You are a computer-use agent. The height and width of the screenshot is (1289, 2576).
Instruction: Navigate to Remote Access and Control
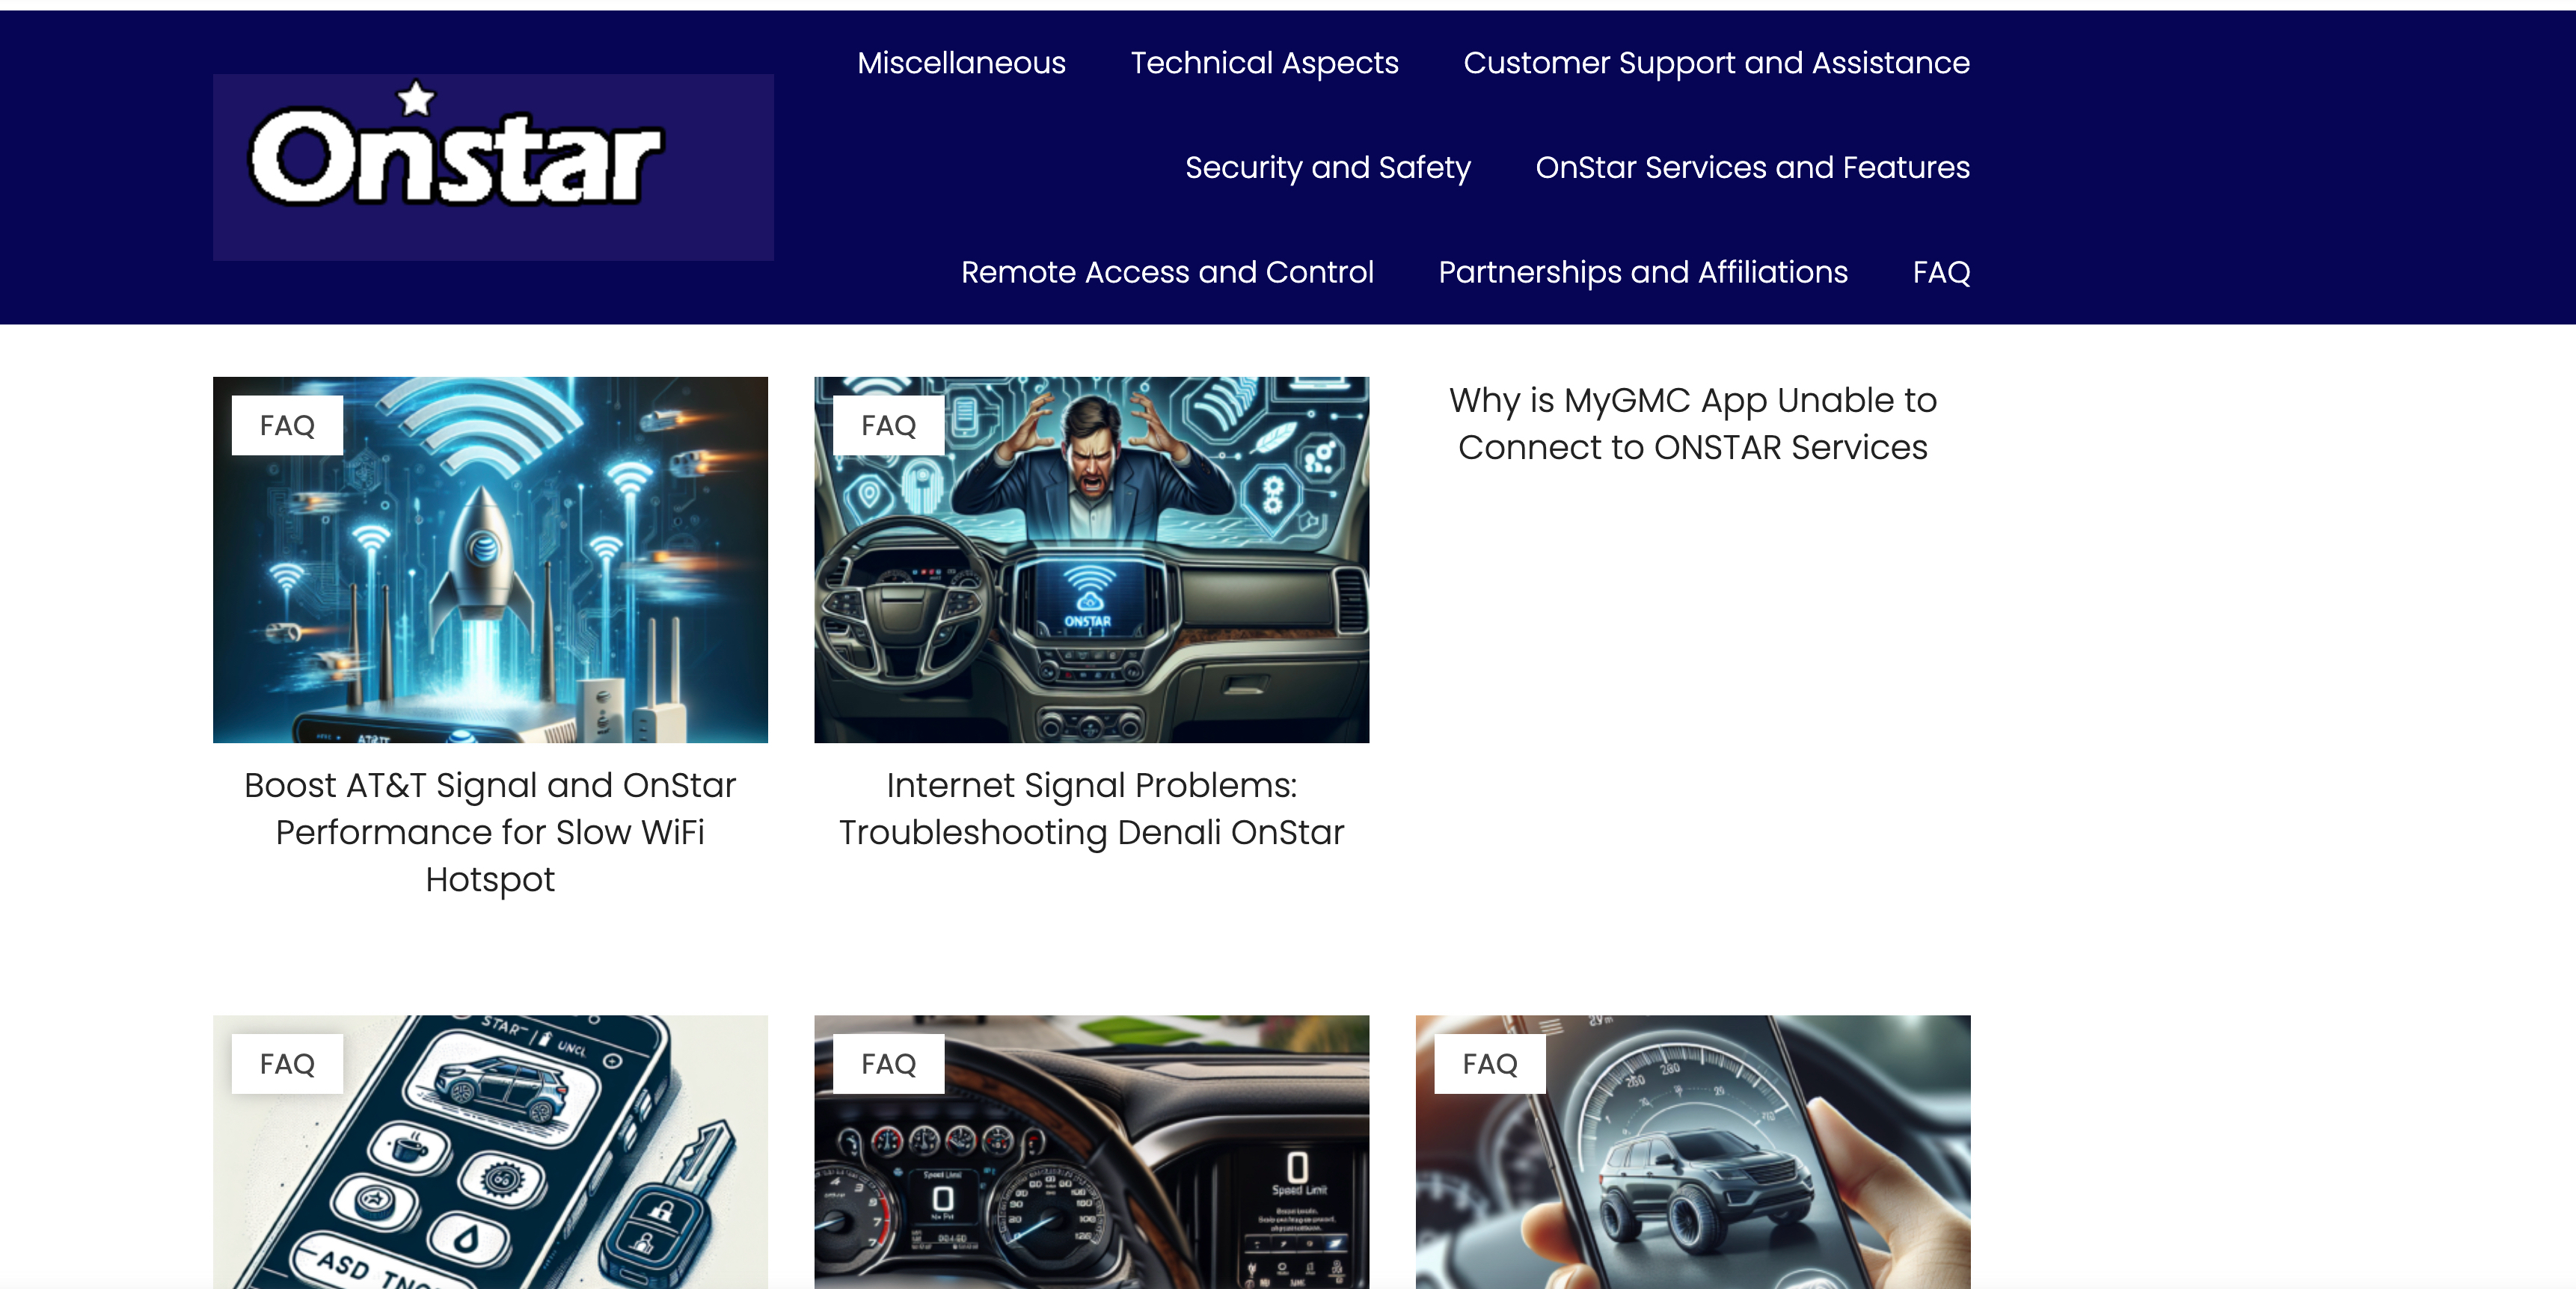click(x=1167, y=272)
